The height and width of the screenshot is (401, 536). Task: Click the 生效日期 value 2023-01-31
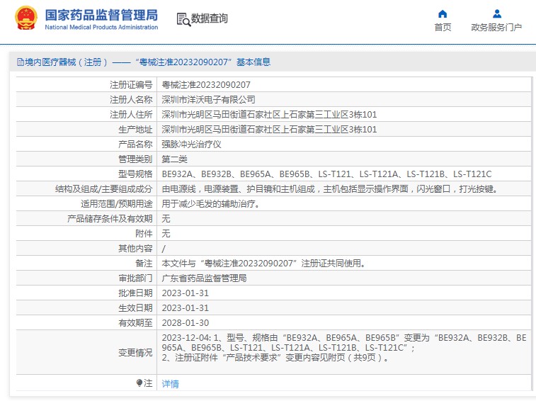click(x=186, y=308)
